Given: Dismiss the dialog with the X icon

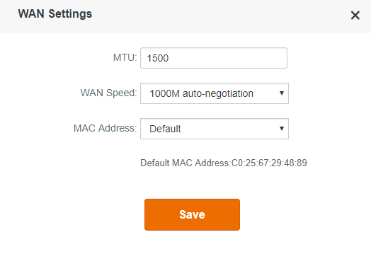Looking at the screenshot, I should 355,16.
